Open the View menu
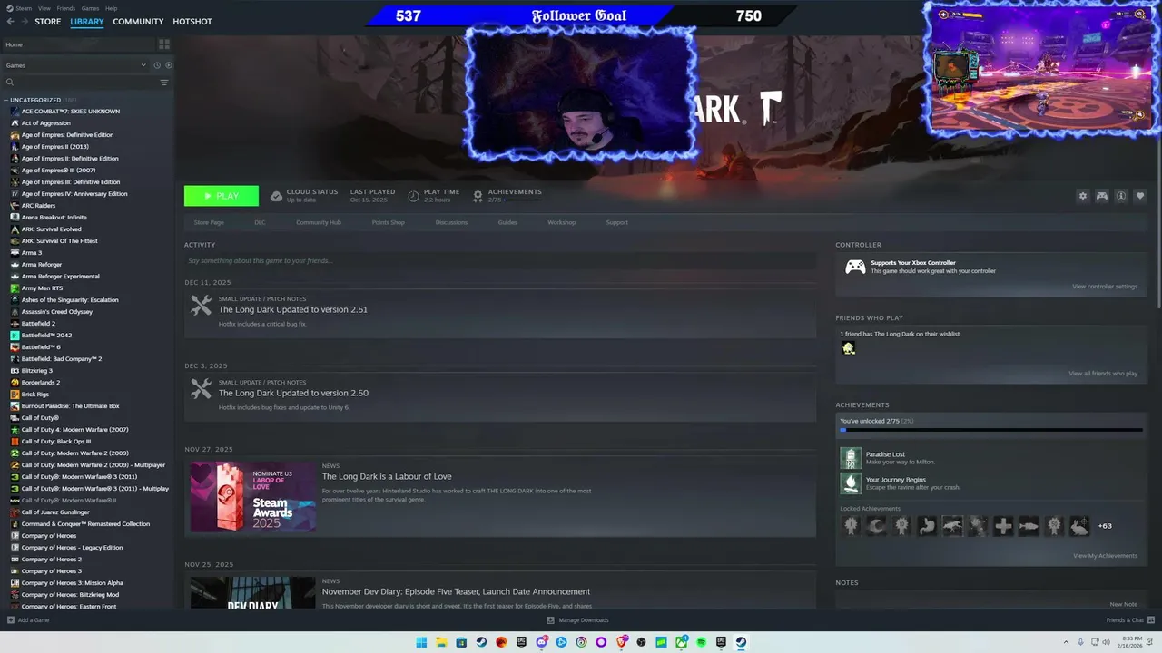1162x653 pixels. coord(44,8)
